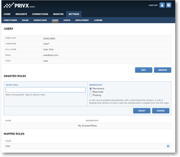This screenshot has width=180, height=157.
Task: Select the Settings tab
Action: point(74,14)
